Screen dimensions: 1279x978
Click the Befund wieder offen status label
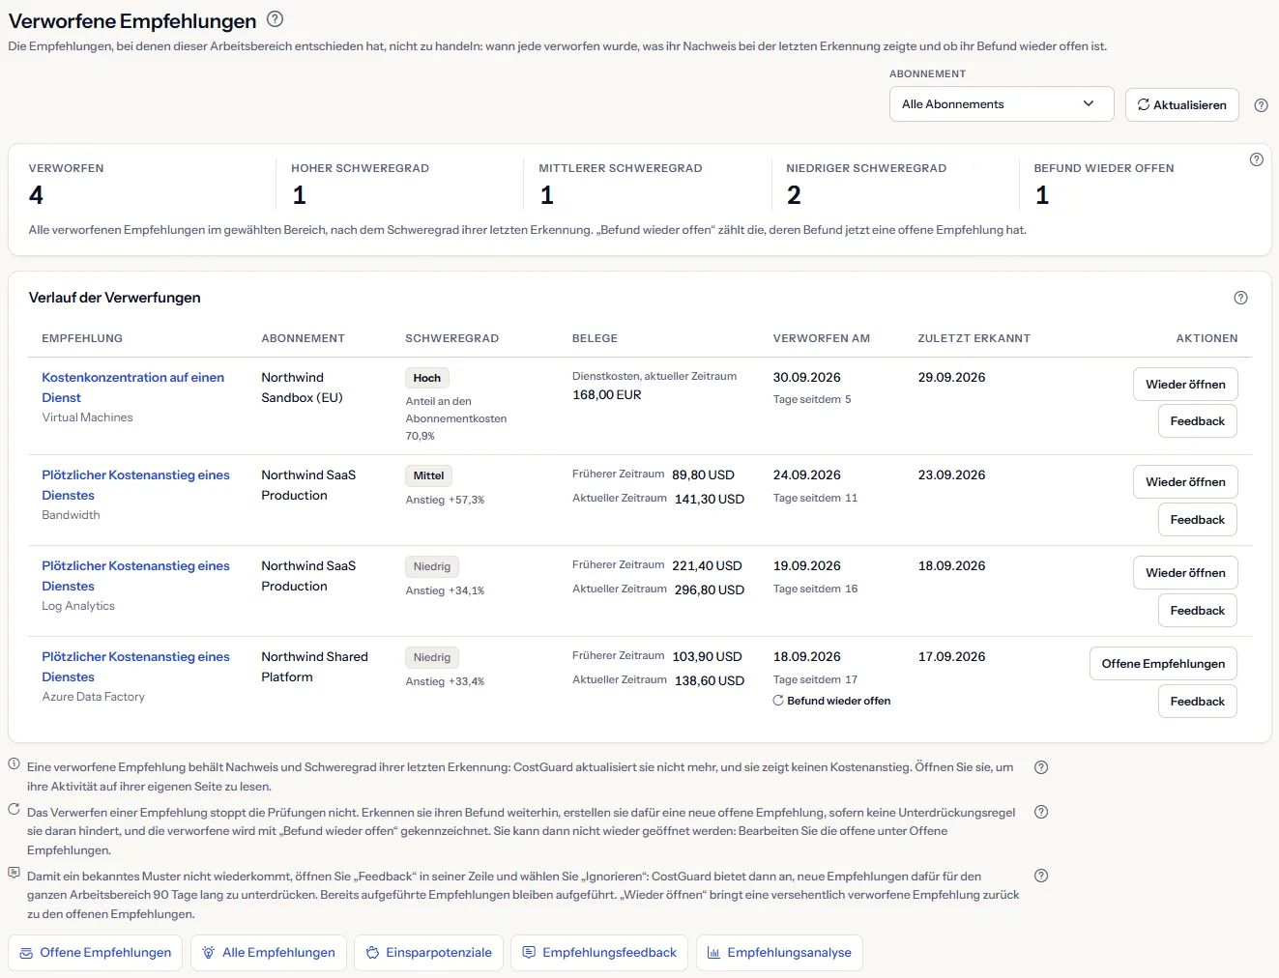coord(832,701)
